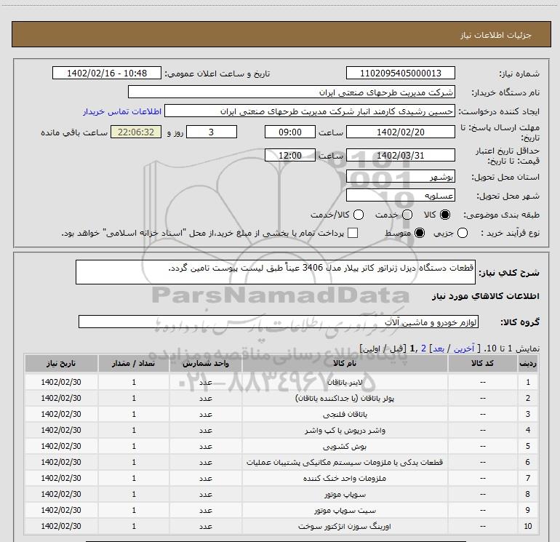Click the شماره نیاز field 1102095405000013
560x542 pixels.
[x=400, y=73]
